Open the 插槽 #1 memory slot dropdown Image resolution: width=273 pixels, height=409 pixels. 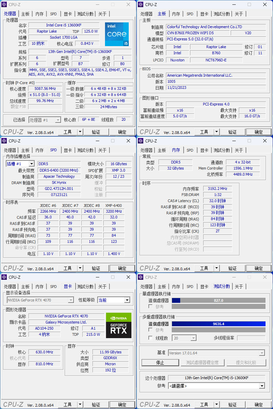[x=31, y=164]
